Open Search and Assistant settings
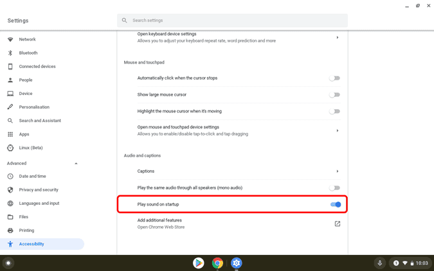434x271 pixels. (x=40, y=121)
